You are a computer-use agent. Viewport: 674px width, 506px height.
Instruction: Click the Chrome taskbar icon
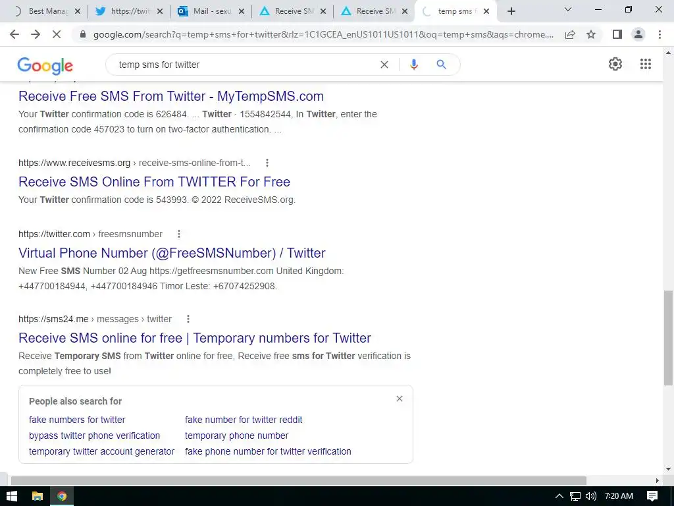[x=62, y=496]
